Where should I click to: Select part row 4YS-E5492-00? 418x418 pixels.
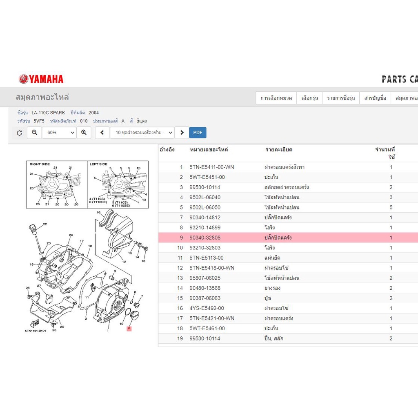[288, 308]
